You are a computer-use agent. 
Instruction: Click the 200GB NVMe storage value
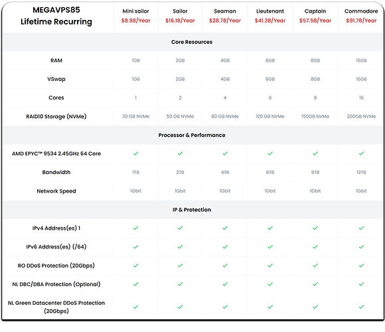coord(361,116)
